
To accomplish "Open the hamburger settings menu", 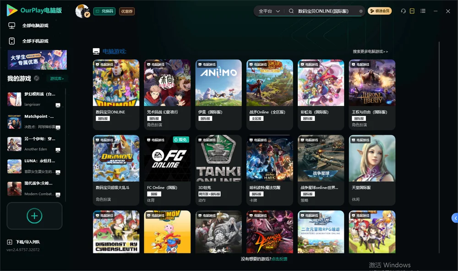I will tap(423, 11).
